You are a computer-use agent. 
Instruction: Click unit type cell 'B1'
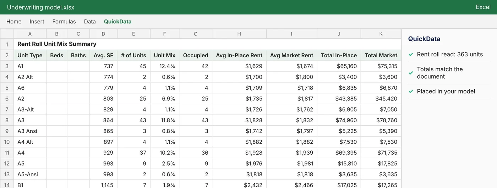coord(30,184)
